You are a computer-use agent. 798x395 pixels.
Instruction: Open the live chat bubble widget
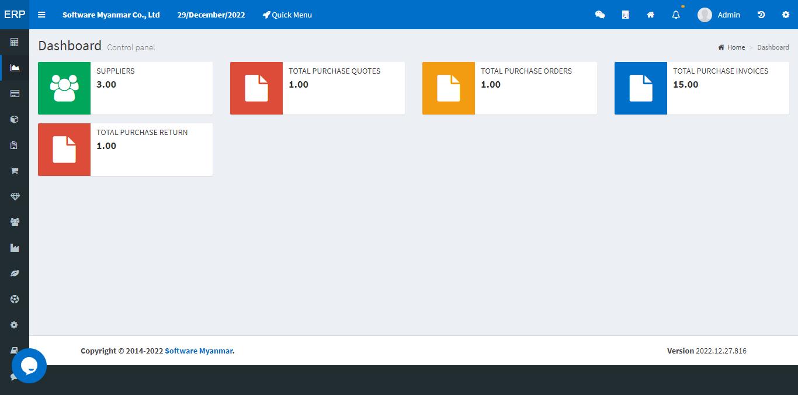click(x=29, y=366)
